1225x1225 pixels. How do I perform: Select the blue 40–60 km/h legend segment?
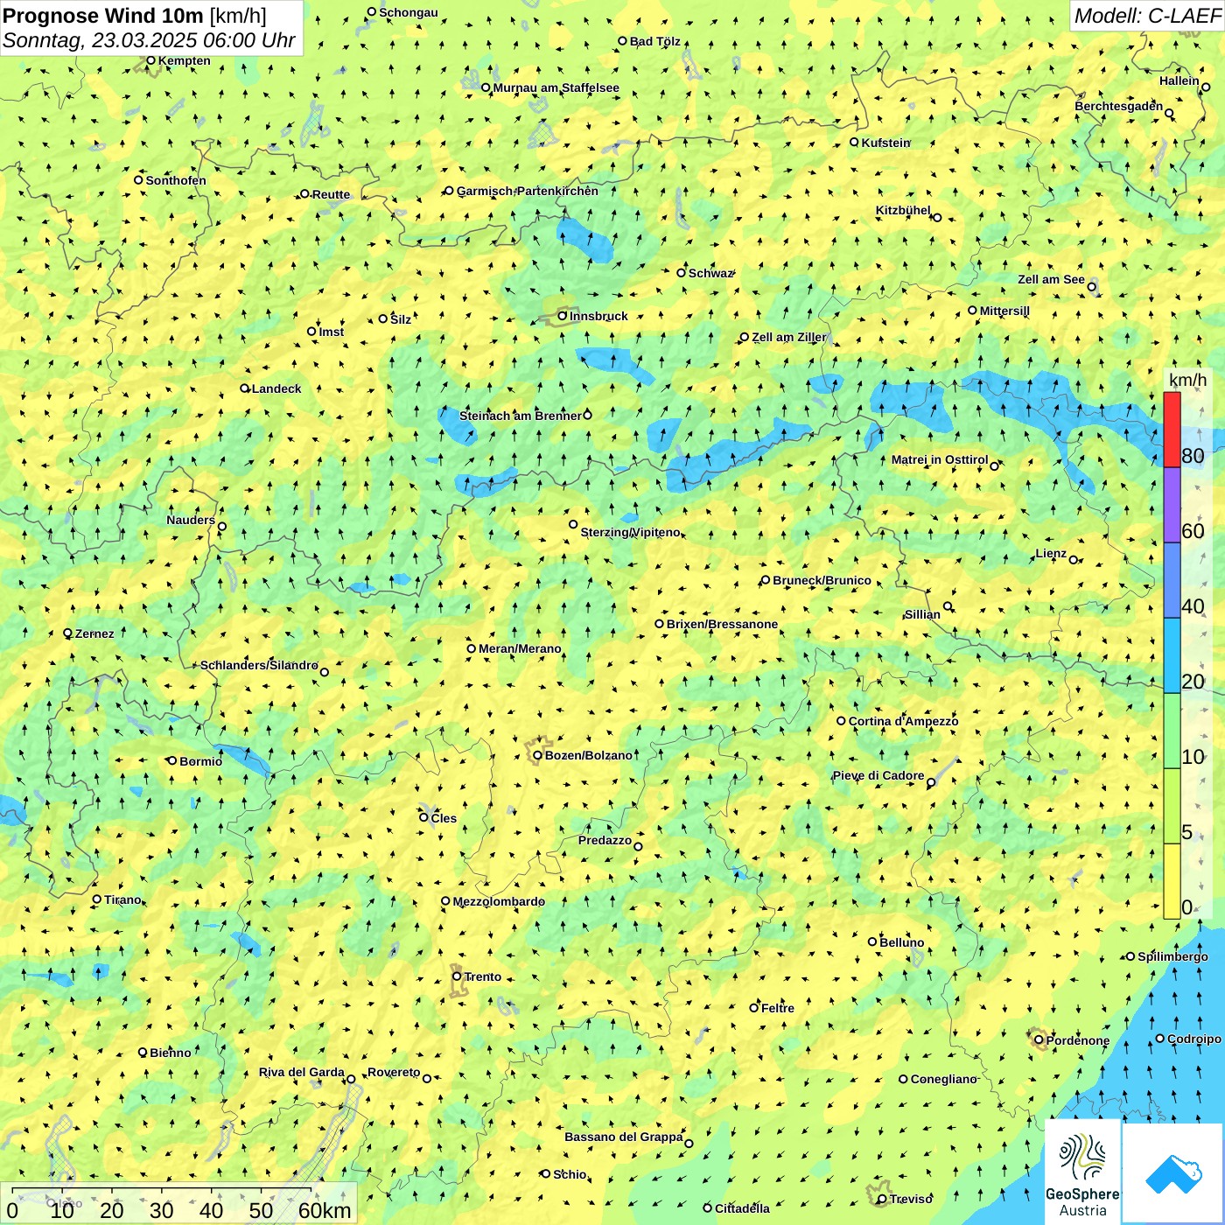[x=1172, y=580]
